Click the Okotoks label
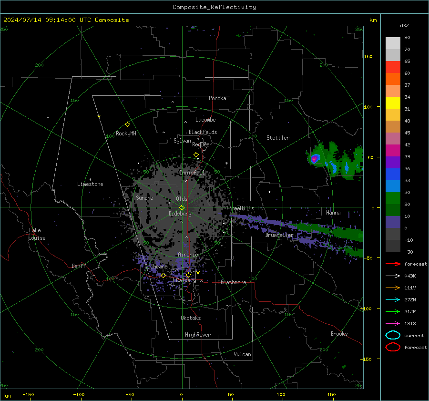Viewport: 429px width, 401px height. click(x=191, y=318)
